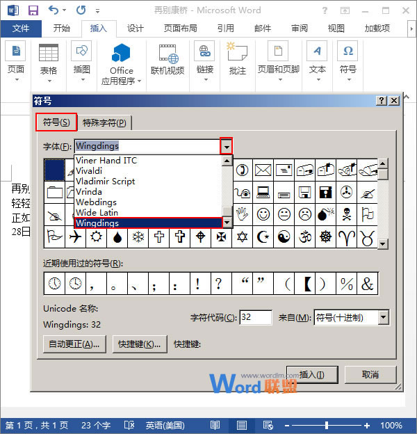Click the print layout view icon in the status bar
Screen dimensions: 417x434
tap(242, 425)
